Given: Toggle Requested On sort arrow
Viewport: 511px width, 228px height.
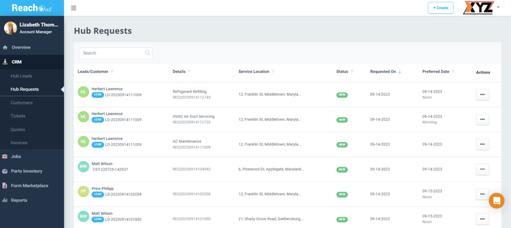Looking at the screenshot, I should (400, 72).
